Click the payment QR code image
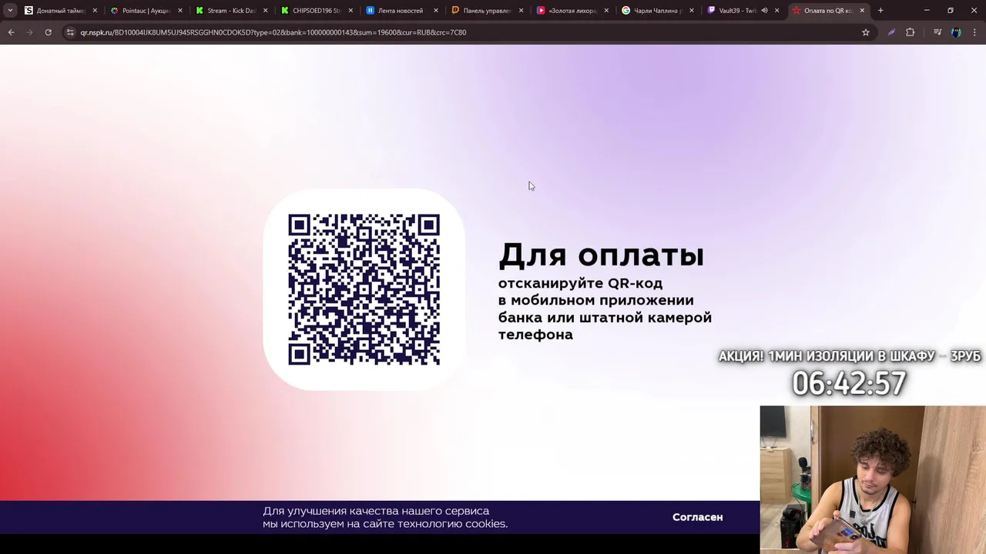986x554 pixels. pos(364,289)
